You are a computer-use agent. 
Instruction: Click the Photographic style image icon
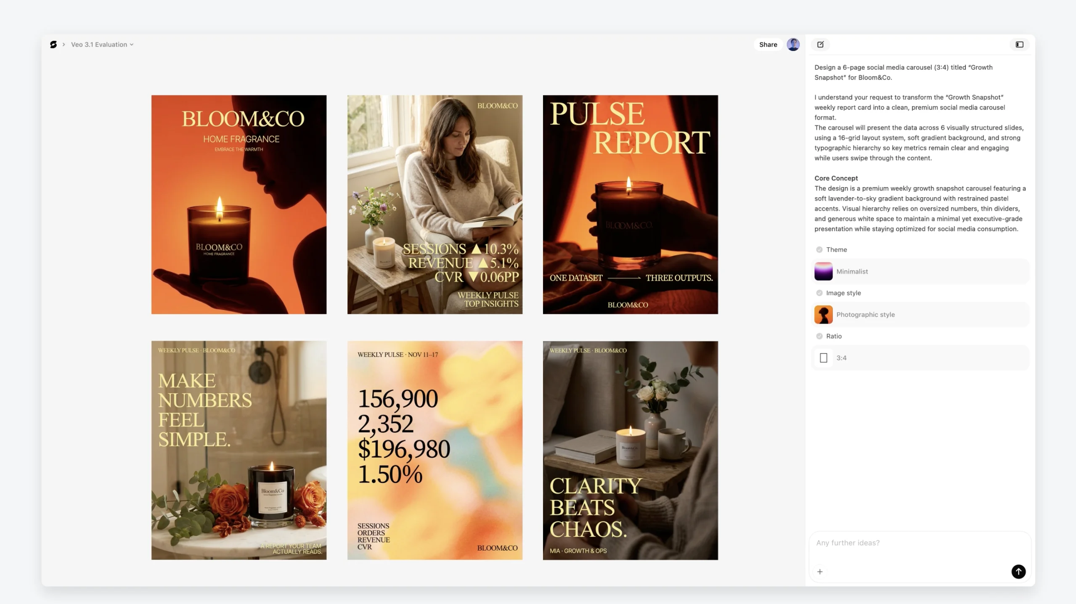click(823, 314)
